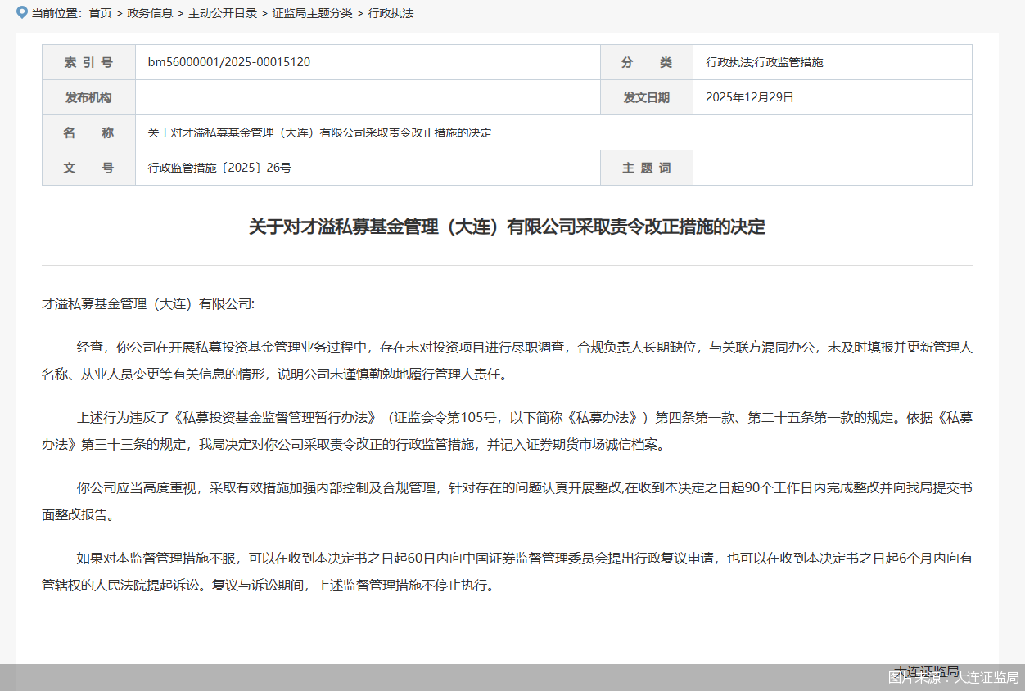
Task: Click the 主题词 header cell
Action: [646, 167]
